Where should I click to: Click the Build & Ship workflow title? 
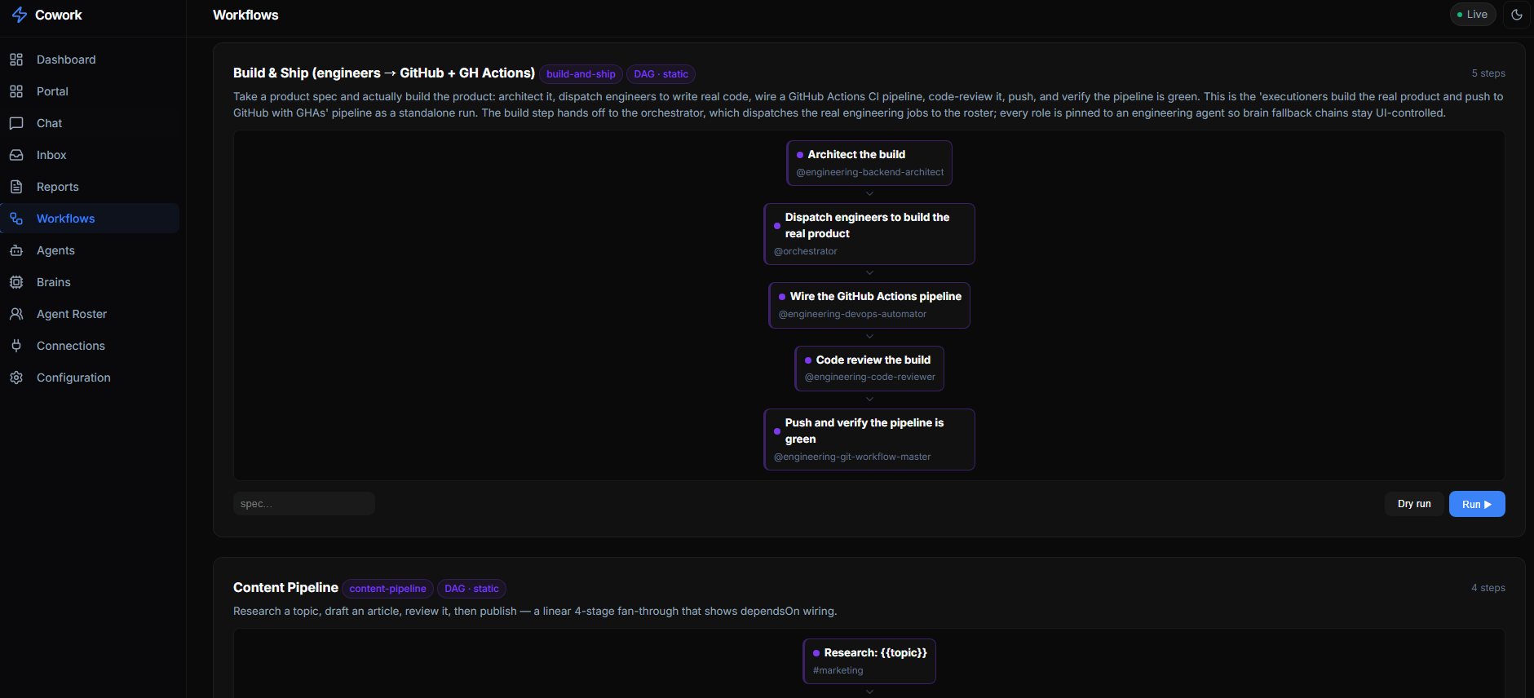[384, 73]
